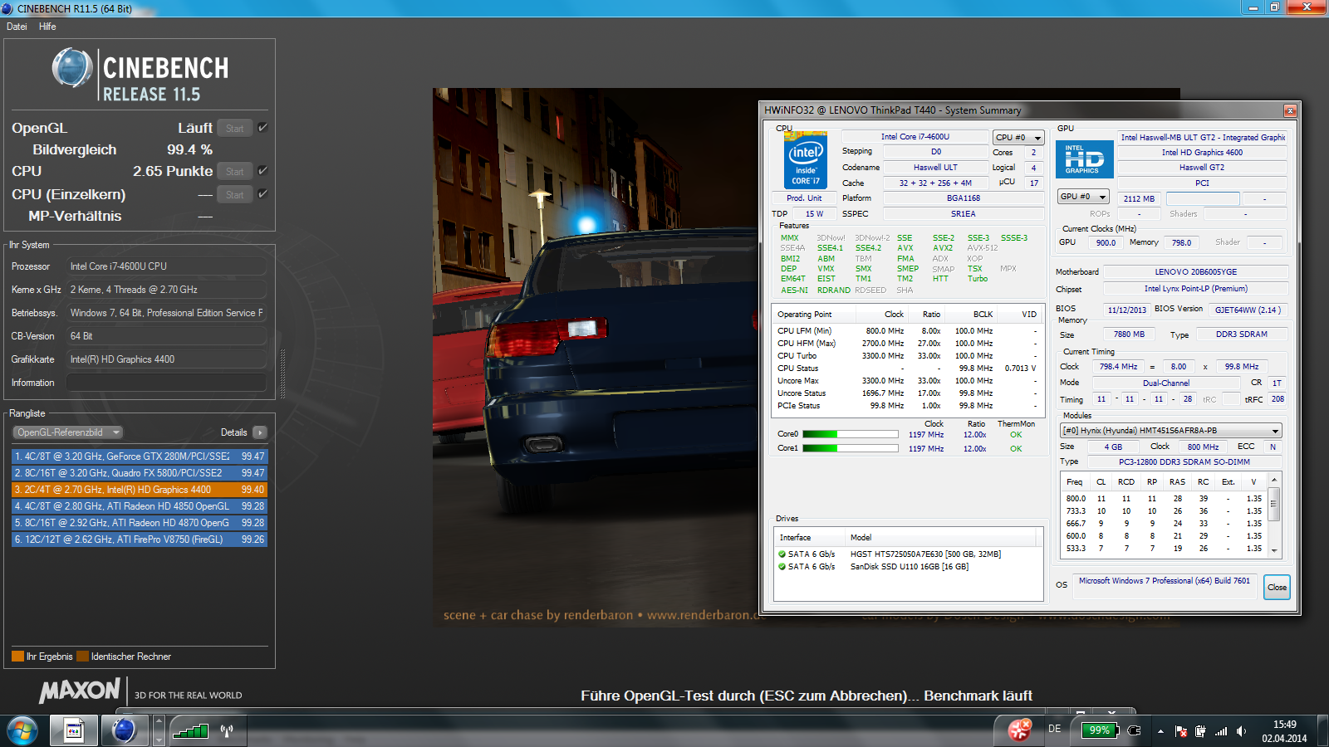This screenshot has width=1329, height=747.
Task: Click Close button in HWiNFO summary
Action: [x=1277, y=587]
